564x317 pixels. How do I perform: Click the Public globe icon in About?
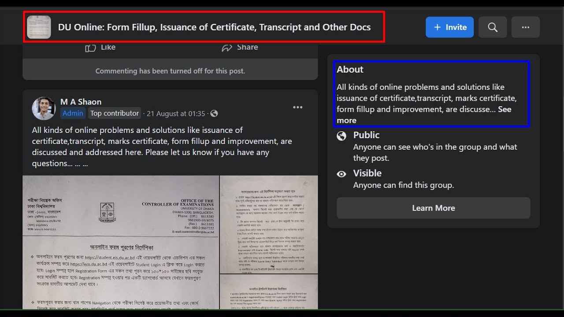[x=341, y=136]
